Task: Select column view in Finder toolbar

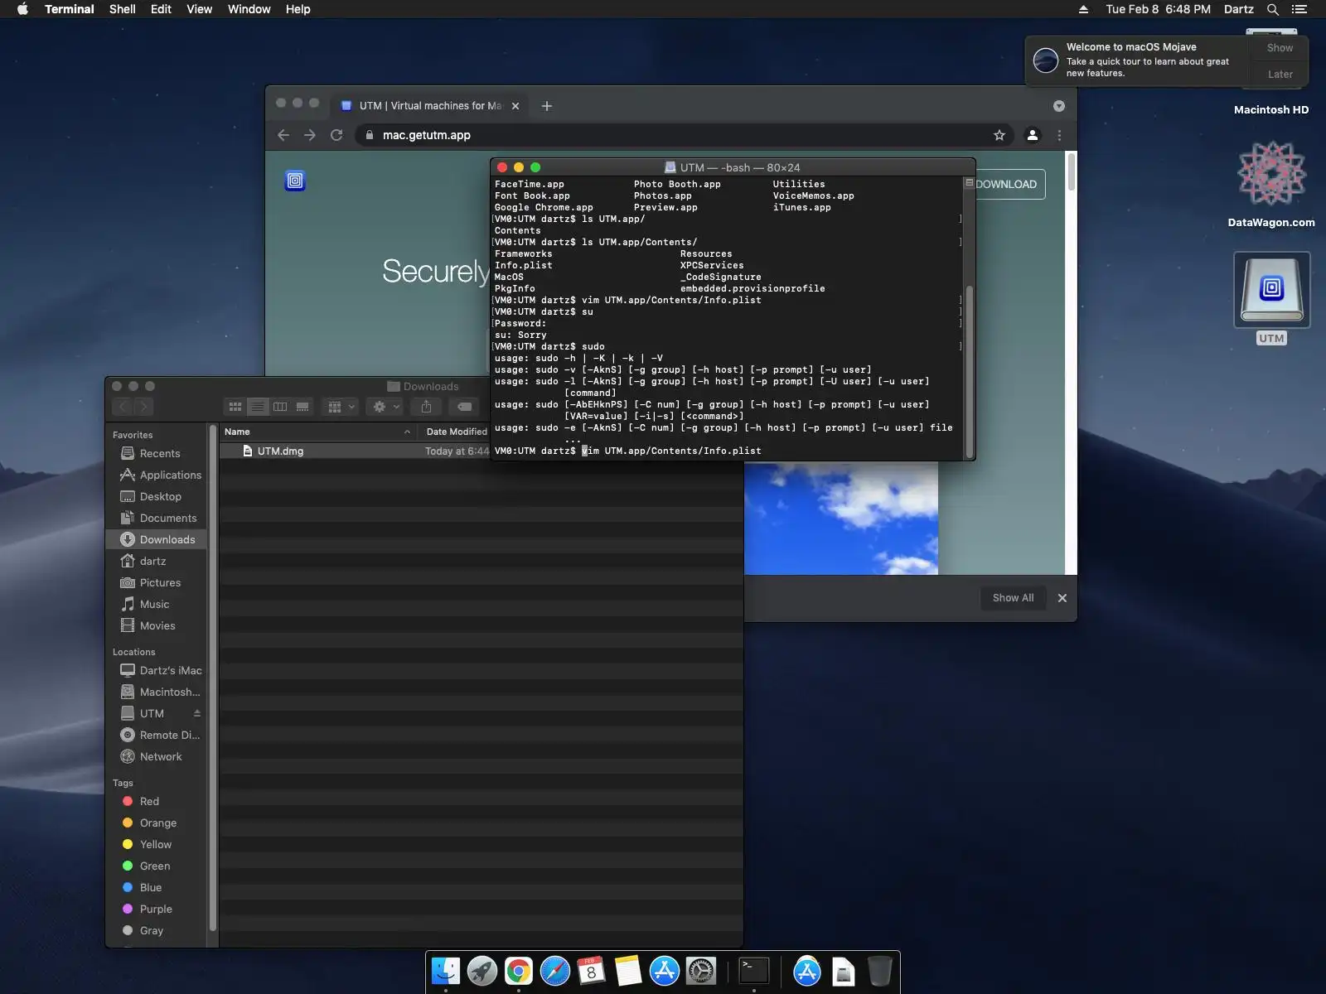Action: 280,407
